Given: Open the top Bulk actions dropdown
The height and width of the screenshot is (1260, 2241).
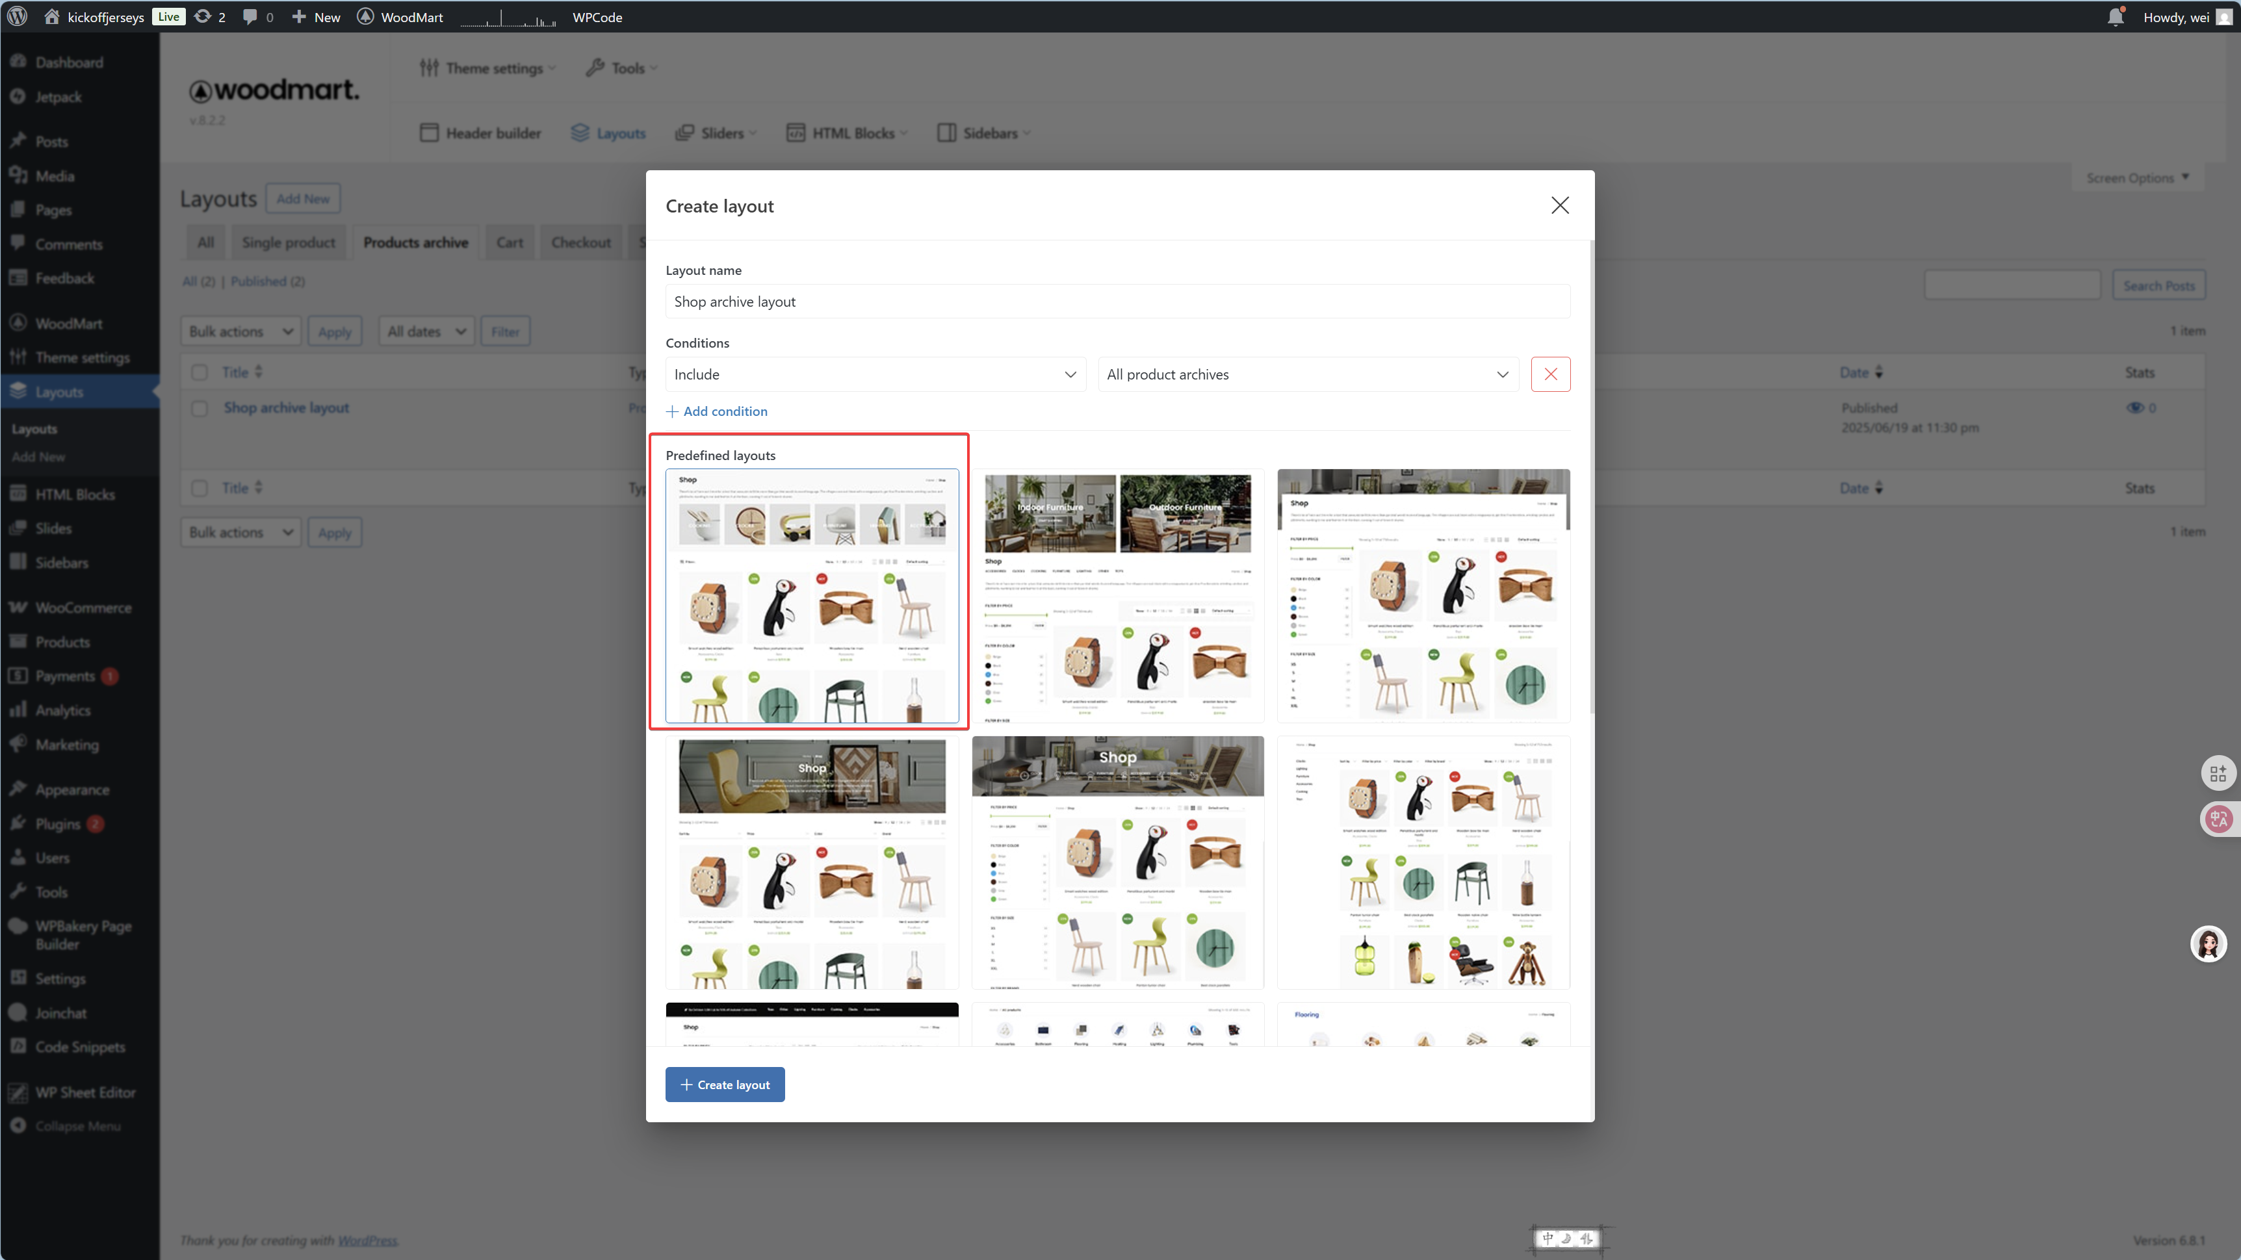Looking at the screenshot, I should (241, 331).
